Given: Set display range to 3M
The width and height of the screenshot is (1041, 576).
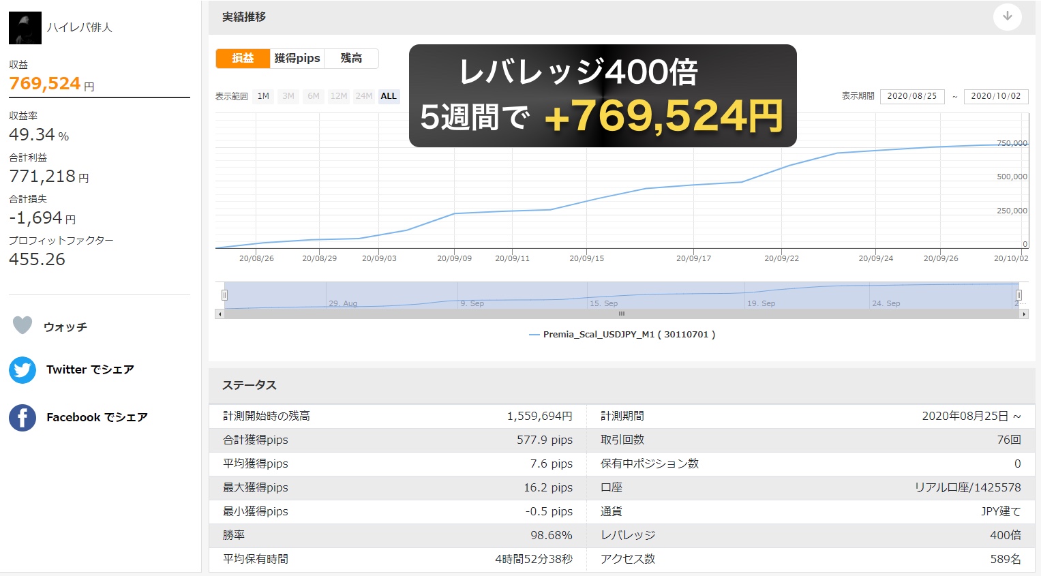Looking at the screenshot, I should coord(288,96).
